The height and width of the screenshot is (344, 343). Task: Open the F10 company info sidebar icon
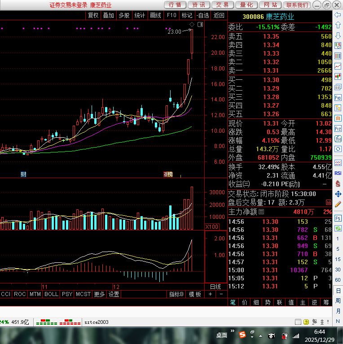[338, 97]
